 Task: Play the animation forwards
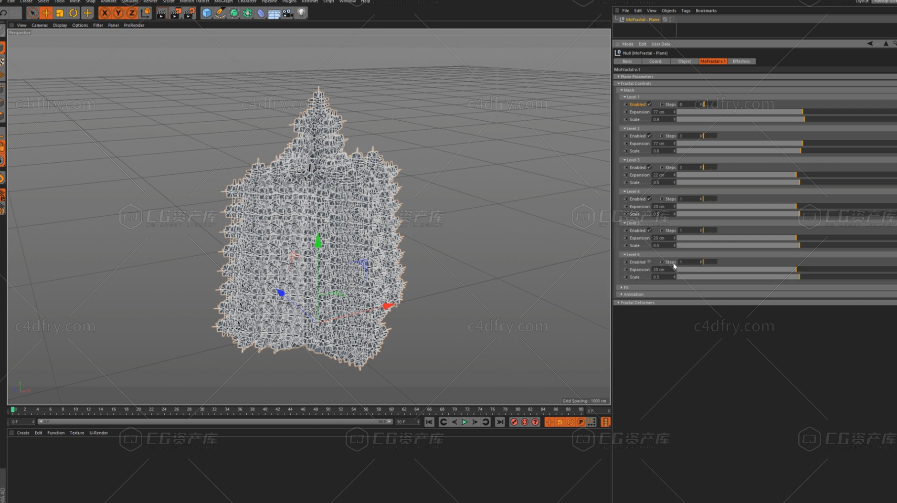(464, 422)
